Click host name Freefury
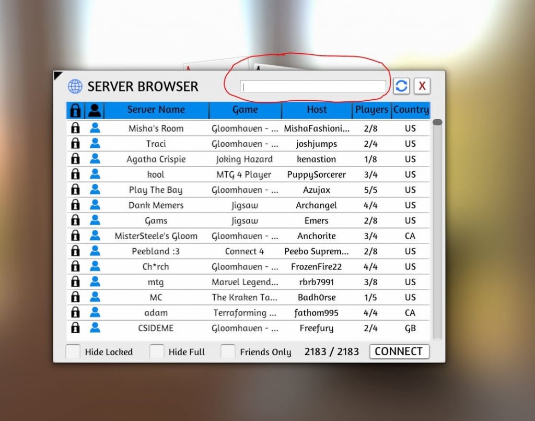Image resolution: width=535 pixels, height=421 pixels. [316, 329]
